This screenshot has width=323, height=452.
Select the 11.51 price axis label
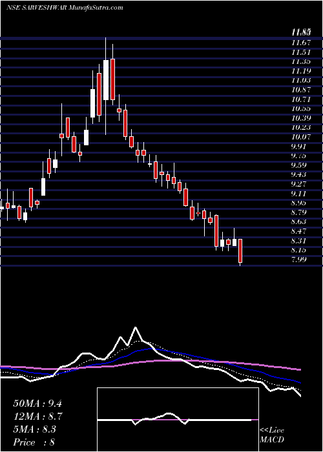point(301,52)
